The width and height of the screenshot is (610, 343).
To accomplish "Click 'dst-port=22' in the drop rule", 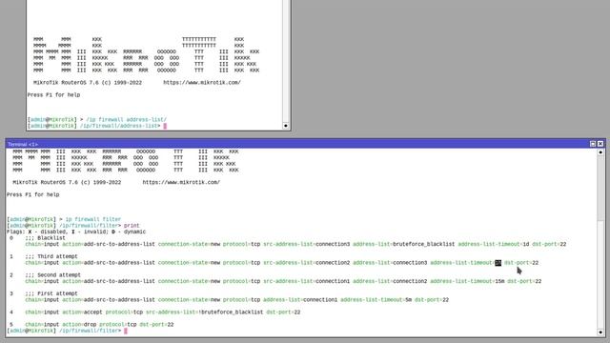I will pyautogui.click(x=156, y=324).
